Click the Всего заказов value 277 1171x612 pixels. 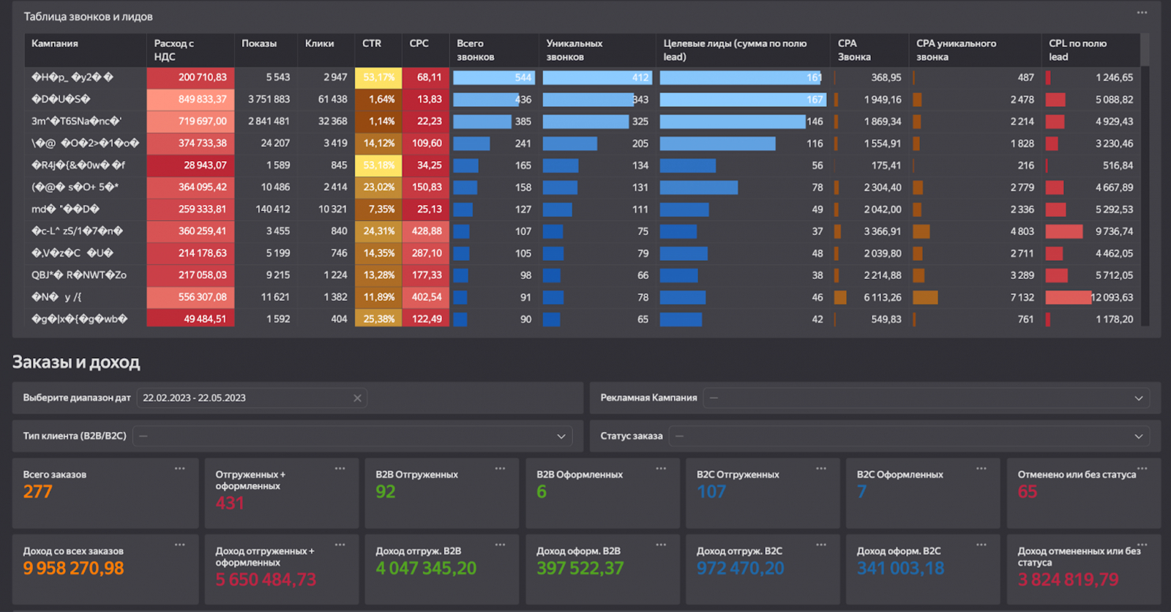[38, 492]
